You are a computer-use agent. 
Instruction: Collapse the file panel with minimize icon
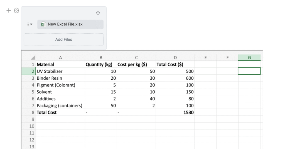(98, 13)
